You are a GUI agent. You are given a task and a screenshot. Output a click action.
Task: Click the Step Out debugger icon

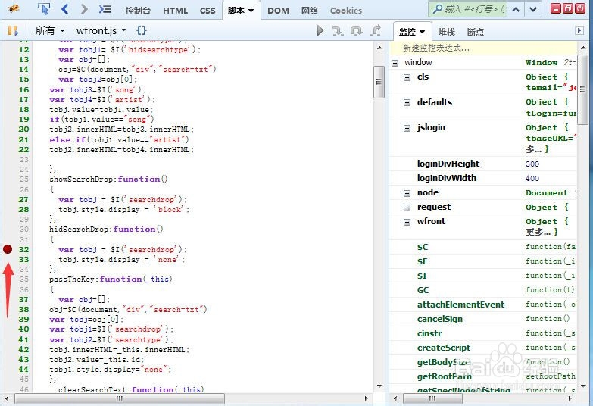[375, 30]
